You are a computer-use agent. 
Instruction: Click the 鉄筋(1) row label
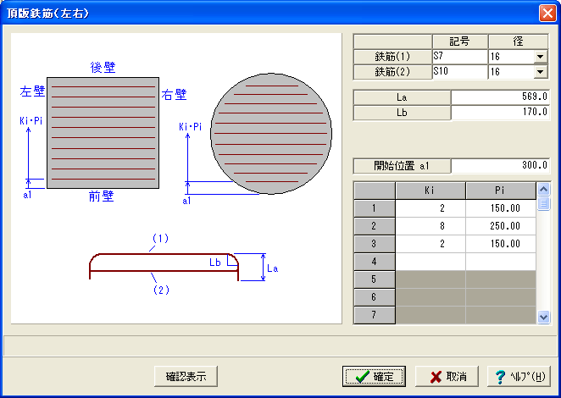pos(392,57)
